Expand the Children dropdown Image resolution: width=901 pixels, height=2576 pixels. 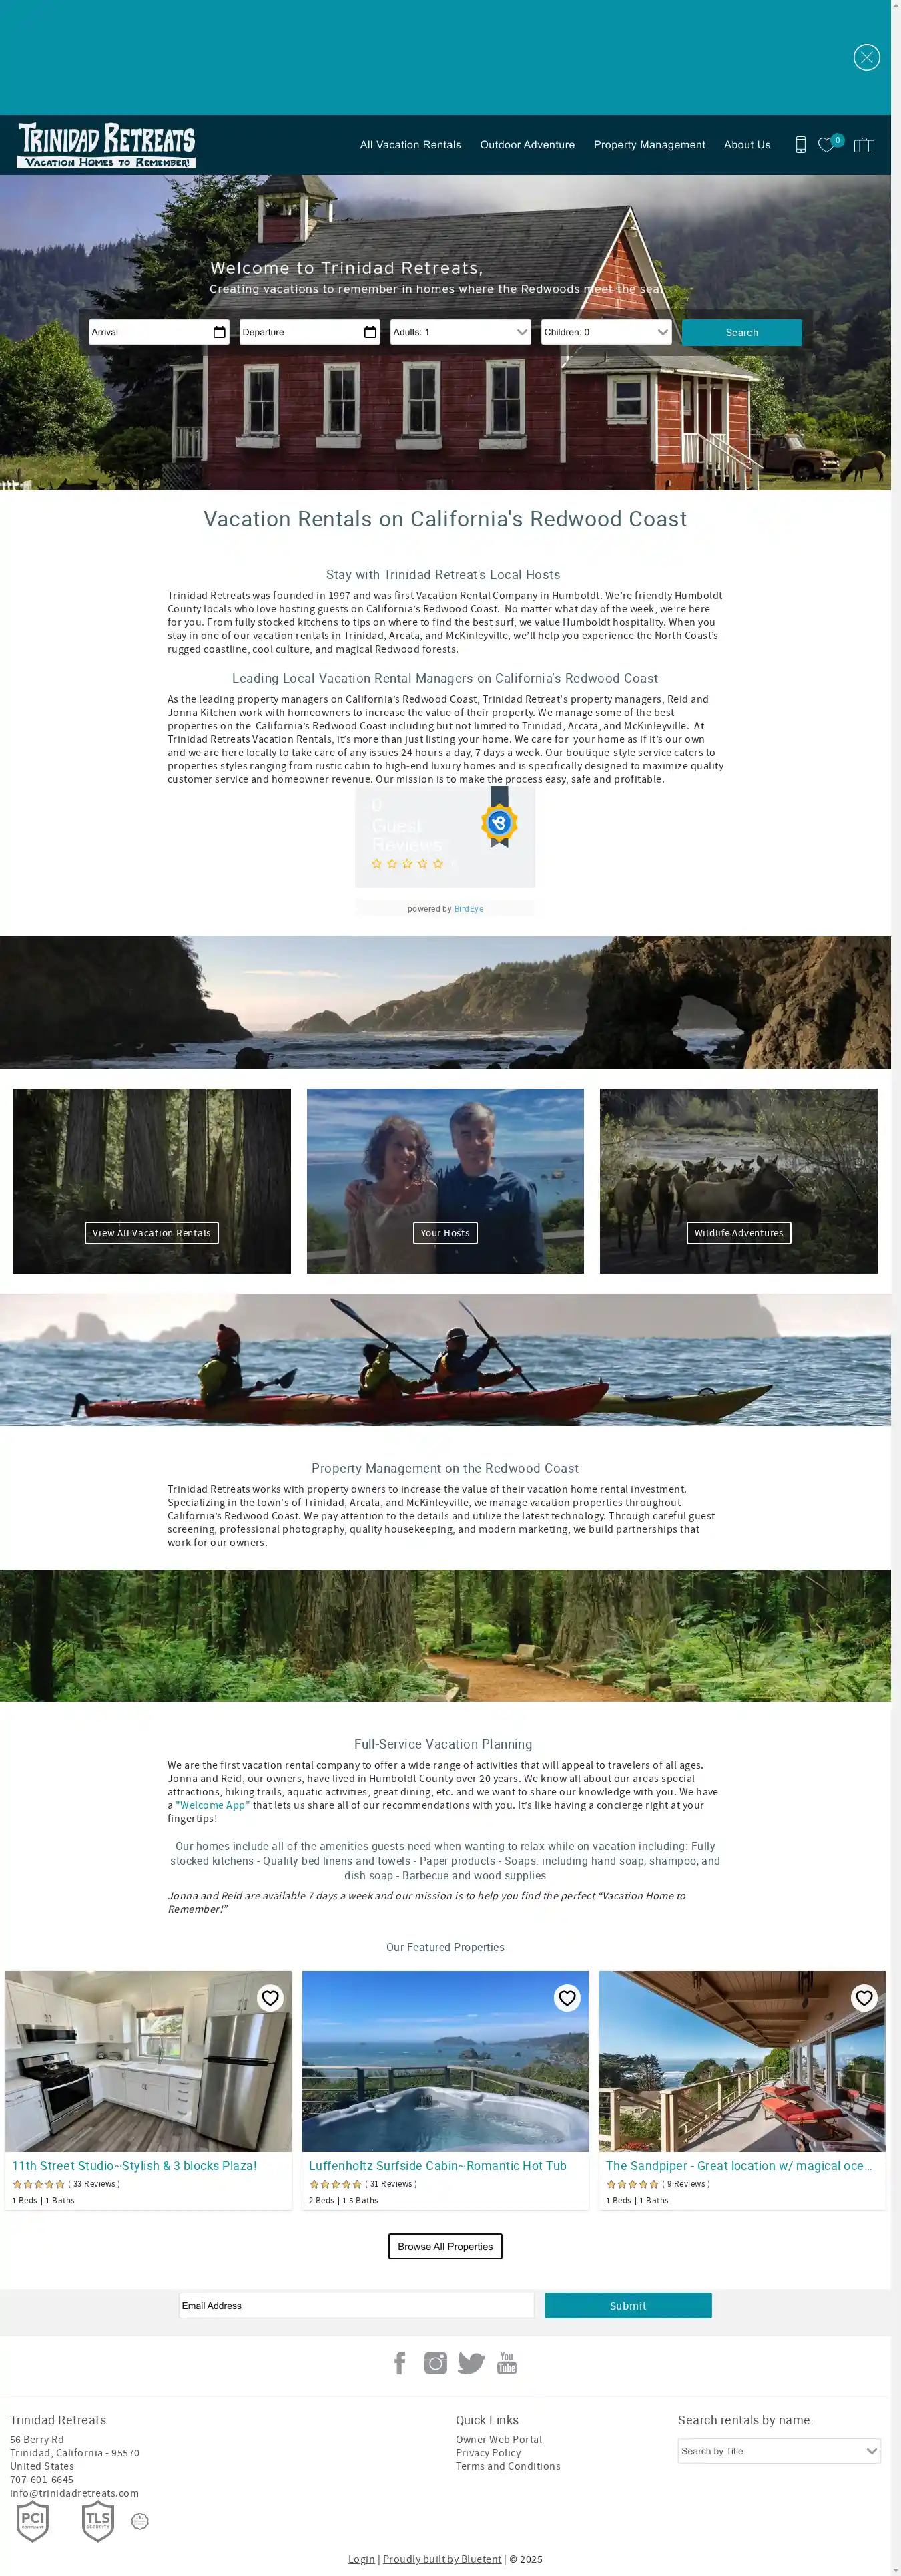point(606,332)
